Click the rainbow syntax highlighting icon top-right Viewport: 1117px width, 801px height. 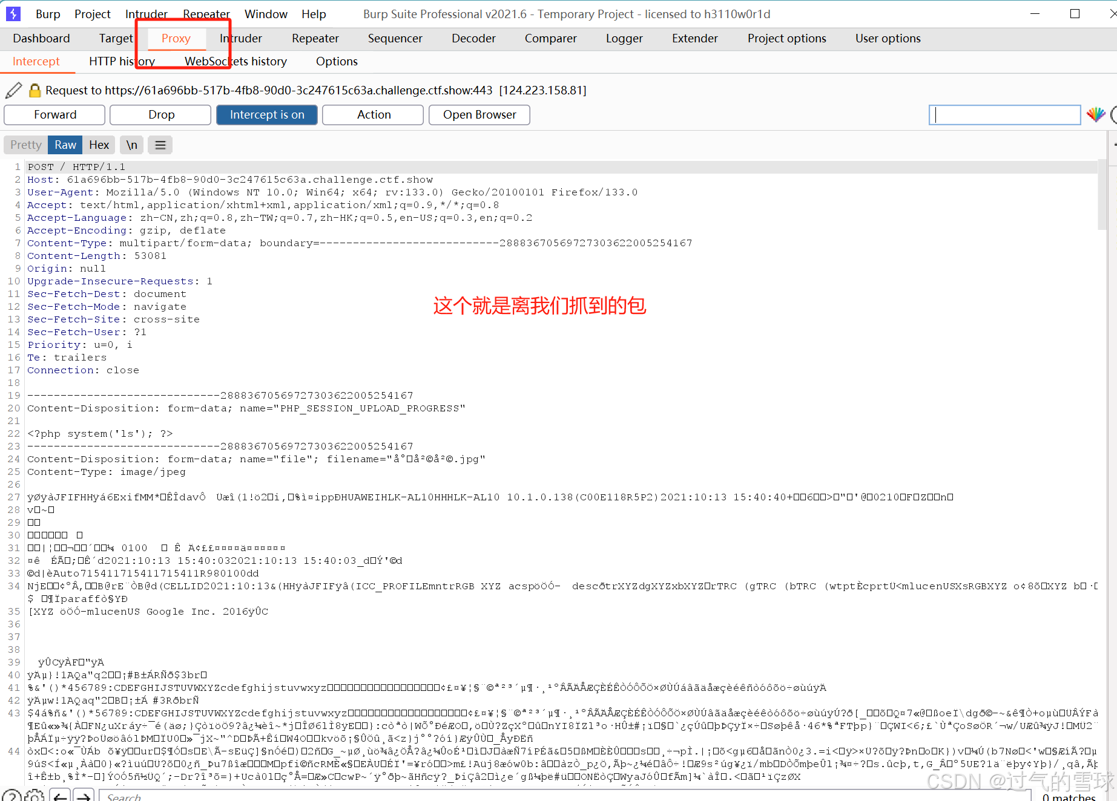(1096, 114)
